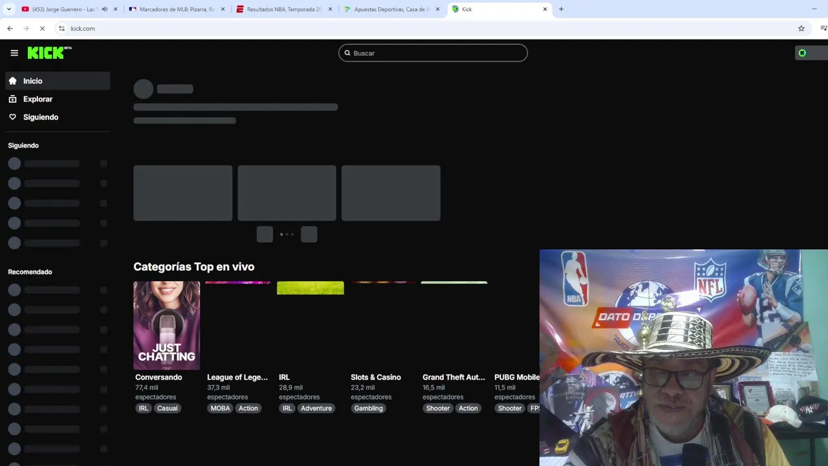Click the Buscar search field
The width and height of the screenshot is (828, 466).
pyautogui.click(x=433, y=53)
